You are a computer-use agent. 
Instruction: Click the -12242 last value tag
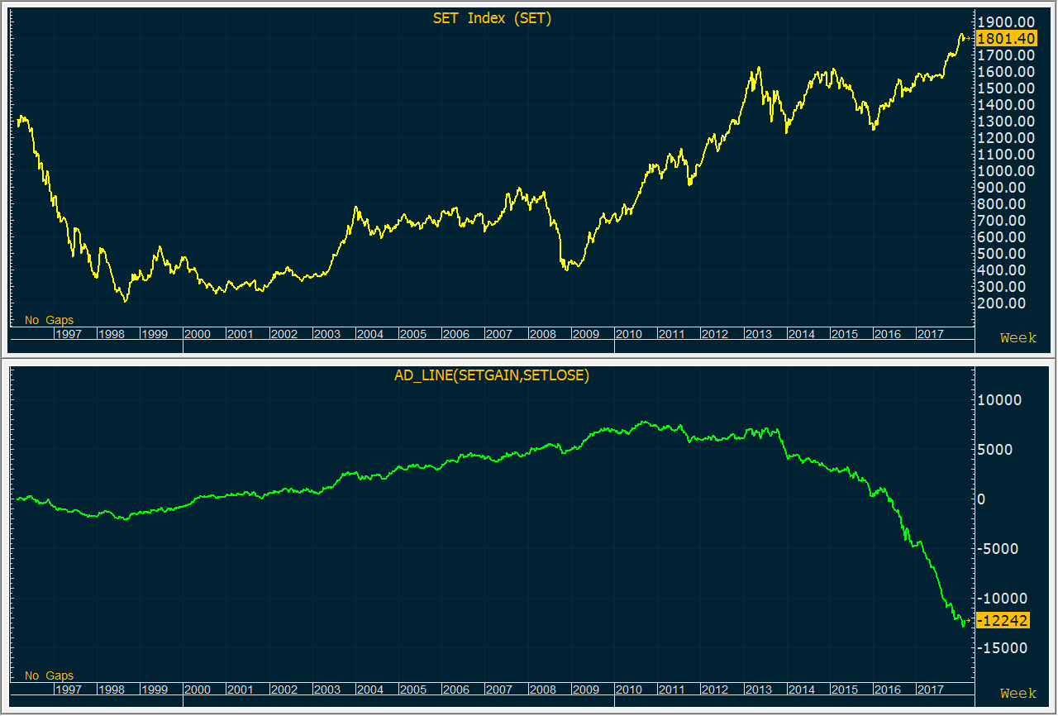coord(1001,621)
